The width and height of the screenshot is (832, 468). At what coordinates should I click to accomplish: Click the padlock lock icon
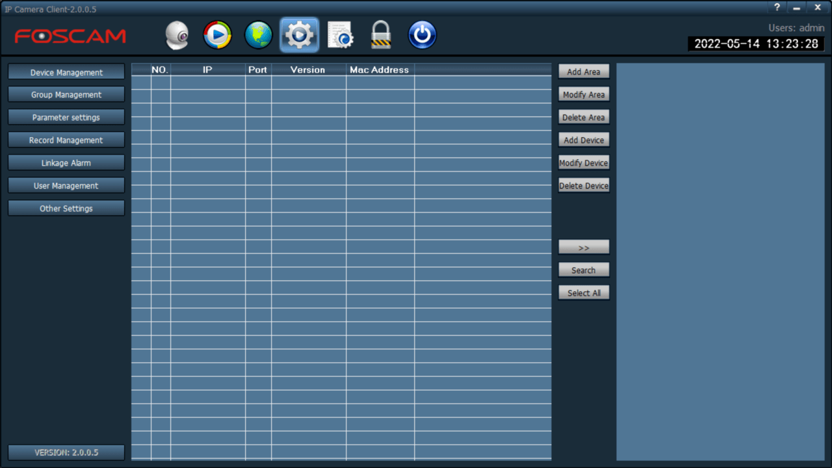coord(381,35)
